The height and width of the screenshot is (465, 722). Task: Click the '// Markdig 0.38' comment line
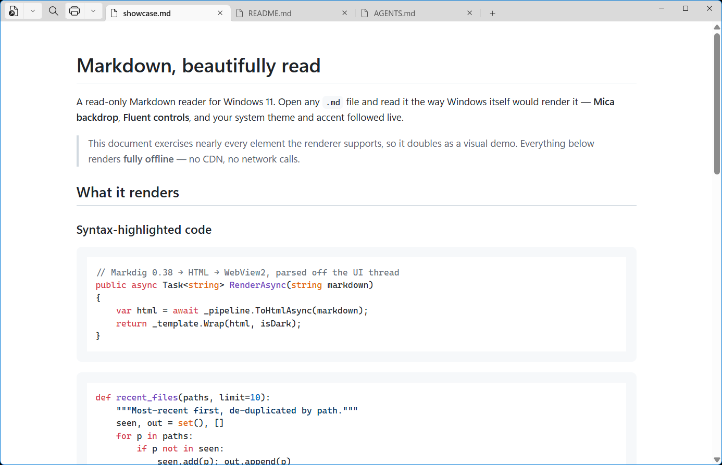(247, 273)
